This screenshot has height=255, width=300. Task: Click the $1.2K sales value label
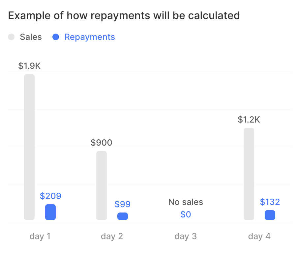pos(249,120)
